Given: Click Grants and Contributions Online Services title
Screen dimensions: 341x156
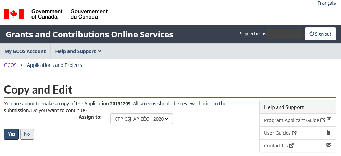Looking at the screenshot, I should [x=89, y=34].
